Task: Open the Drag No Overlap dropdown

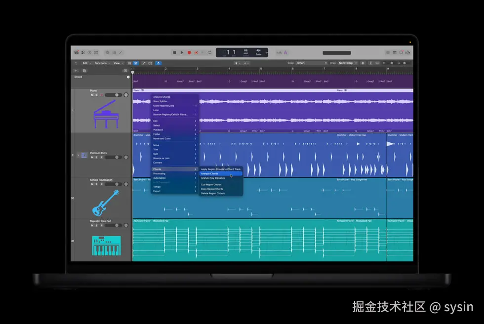Action: (x=348, y=63)
